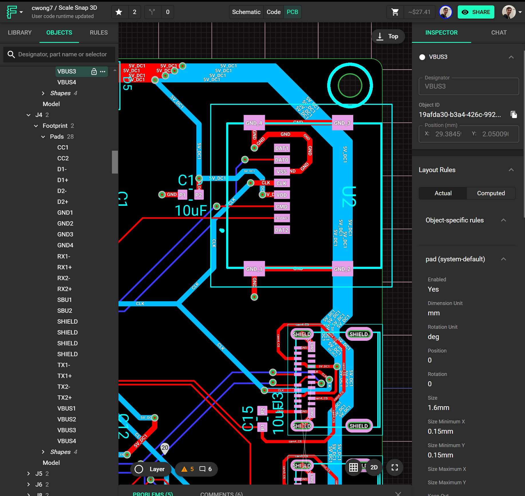Viewport: 525px width, 496px height.
Task: Select the Computed rules toggle
Action: 491,193
